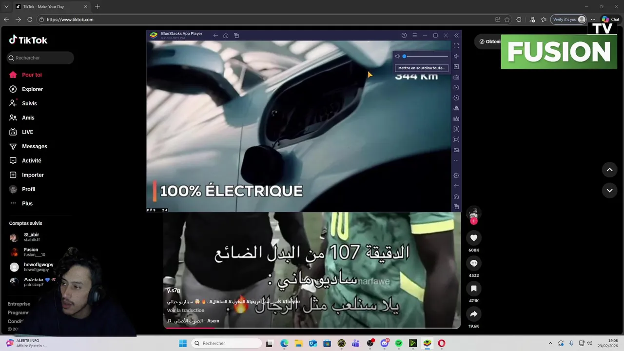Open BlueStacks help question mark
The image size is (624, 351).
[x=404, y=36]
